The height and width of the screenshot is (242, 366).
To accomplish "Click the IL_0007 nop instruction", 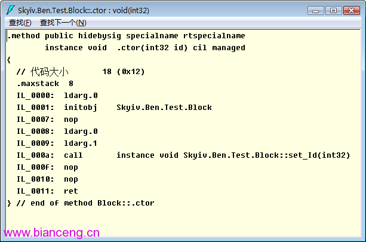I will point(47,120).
